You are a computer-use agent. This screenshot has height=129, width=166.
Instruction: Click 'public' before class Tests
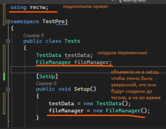33,41
